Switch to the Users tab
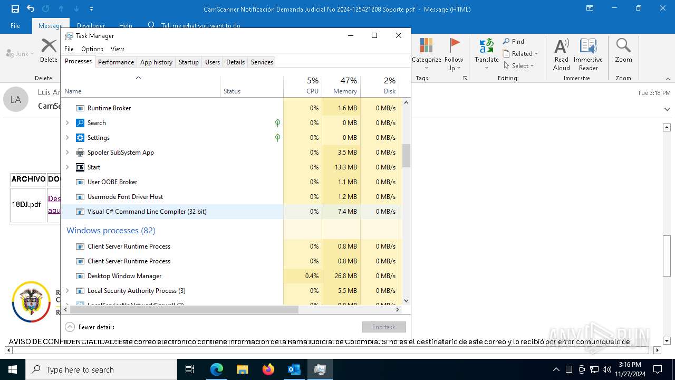The image size is (675, 380). [213, 62]
